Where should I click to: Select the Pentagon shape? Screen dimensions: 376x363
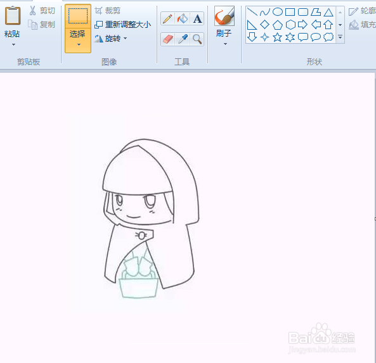[278, 25]
